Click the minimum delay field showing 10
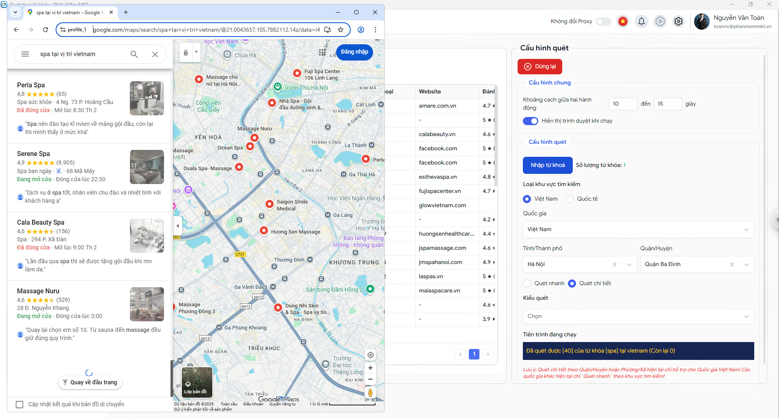 623,104
